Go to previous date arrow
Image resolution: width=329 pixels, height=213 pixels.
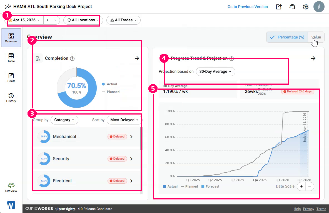coord(48,20)
